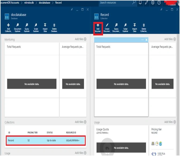Open Script Explorer in Record blade
The height and width of the screenshot is (156, 180).
point(125,28)
